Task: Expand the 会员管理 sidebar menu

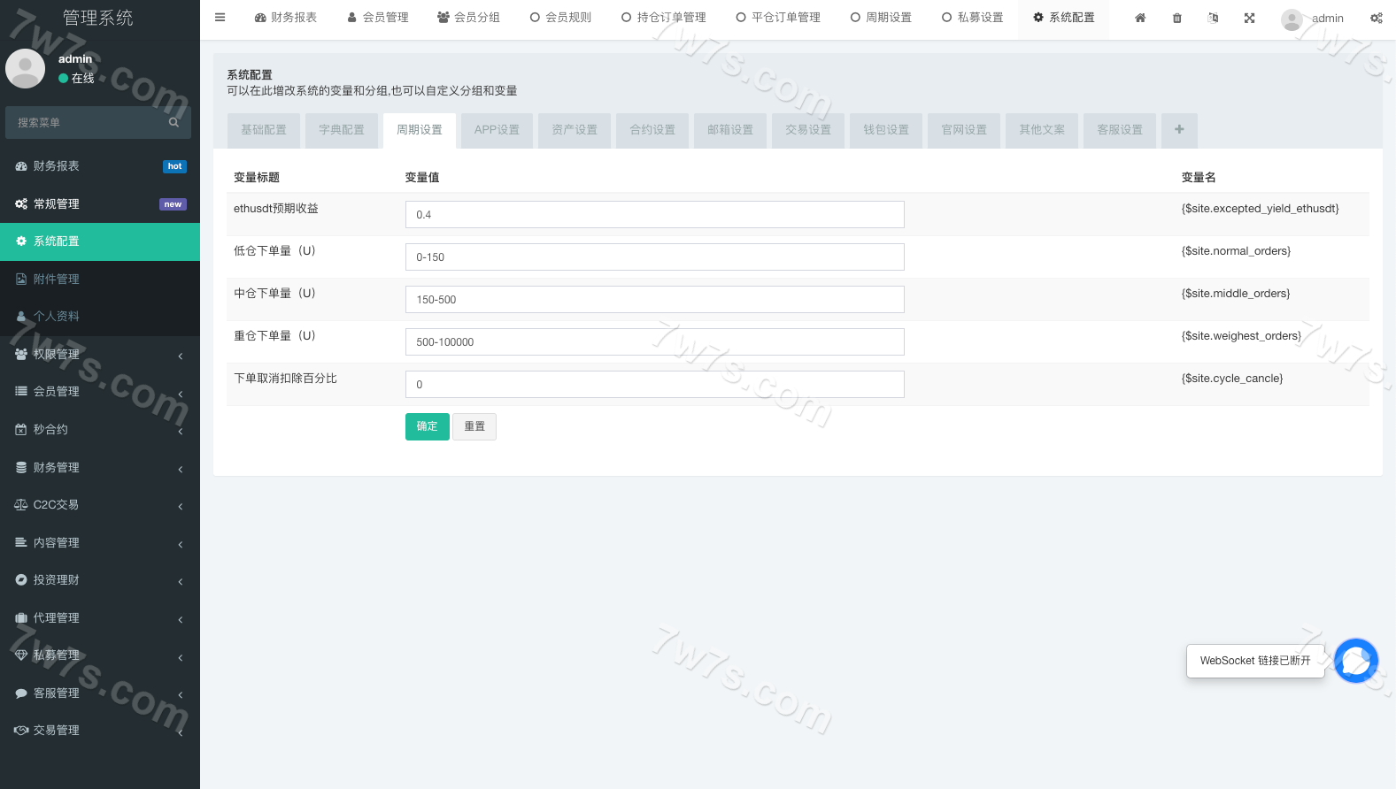Action: coord(99,392)
